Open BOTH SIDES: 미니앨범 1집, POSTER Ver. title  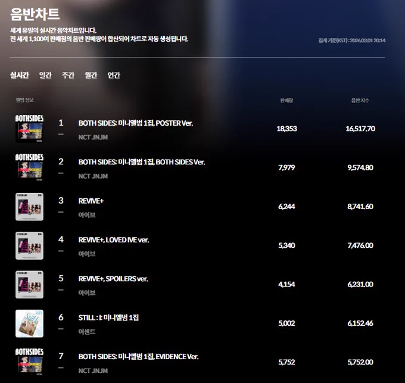point(136,123)
